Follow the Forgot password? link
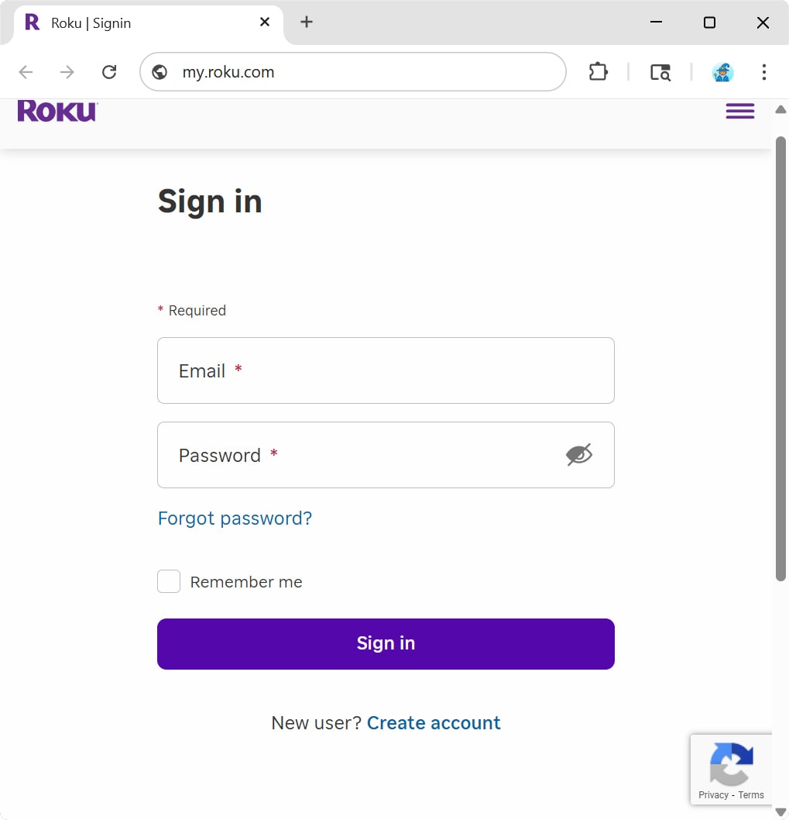The image size is (789, 820). (235, 518)
